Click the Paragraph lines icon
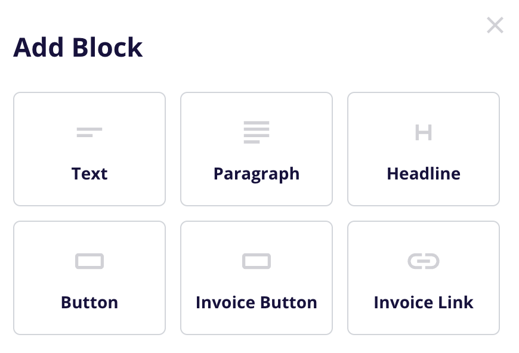The width and height of the screenshot is (519, 353). click(257, 132)
